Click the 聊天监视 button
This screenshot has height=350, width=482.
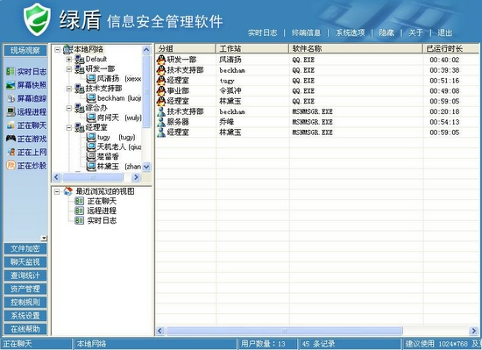[25, 262]
